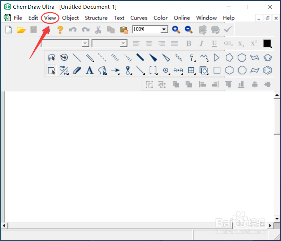Select the Text tool A

pyautogui.click(x=90, y=71)
